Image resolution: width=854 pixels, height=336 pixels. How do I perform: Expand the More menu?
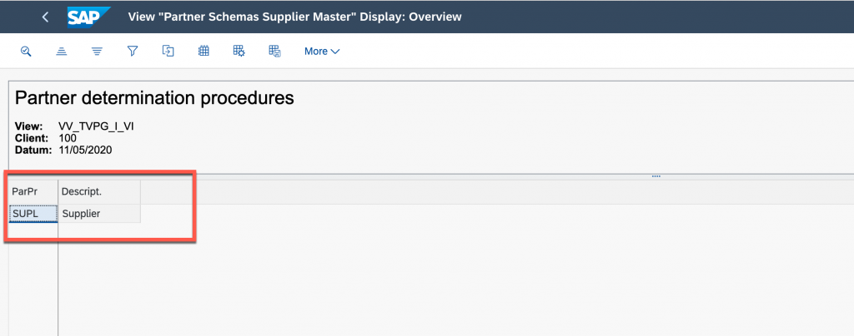[x=322, y=52]
